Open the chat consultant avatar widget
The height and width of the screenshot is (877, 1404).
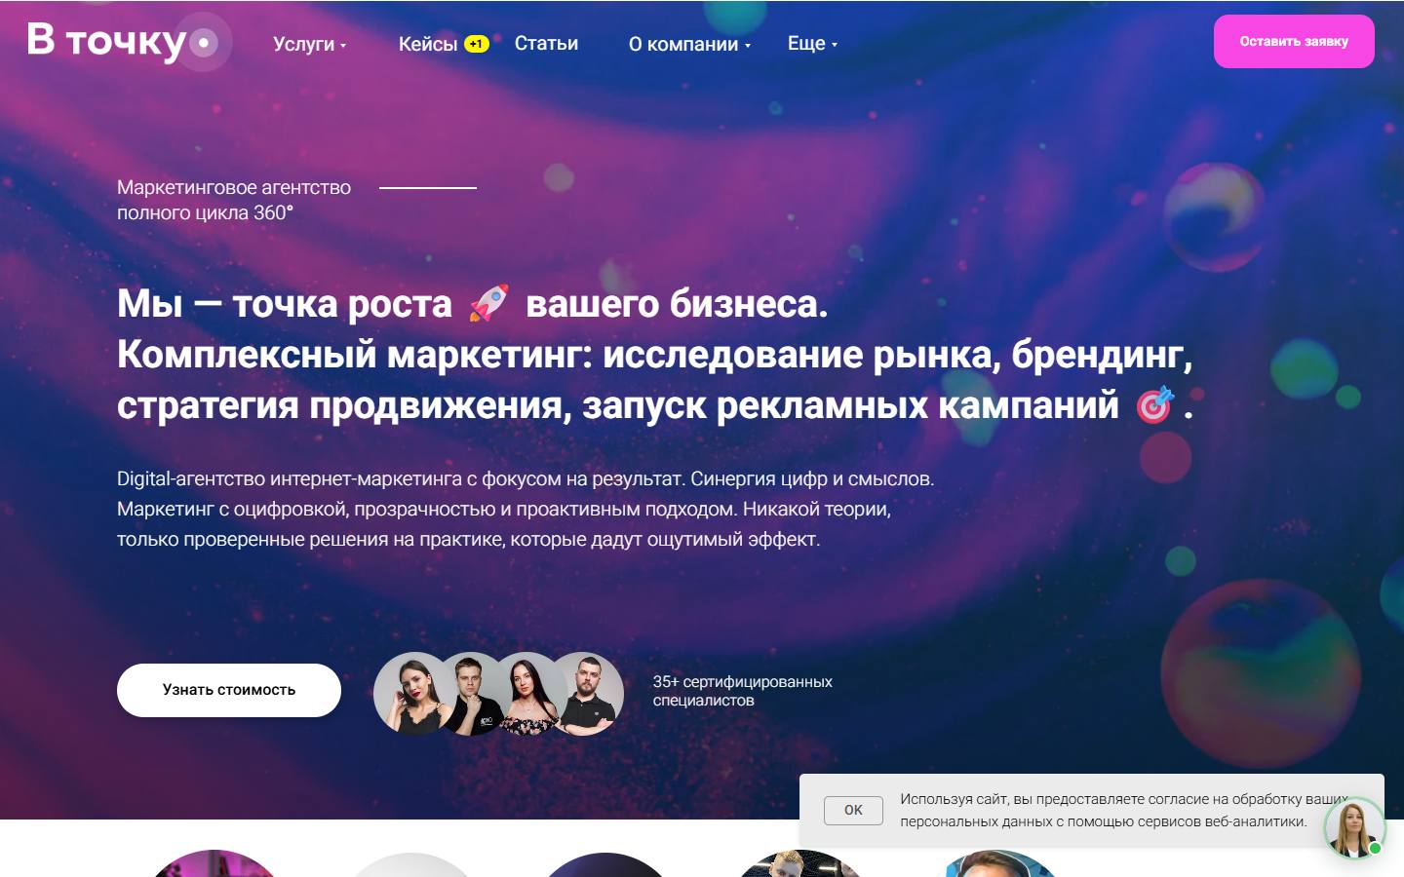pyautogui.click(x=1353, y=828)
